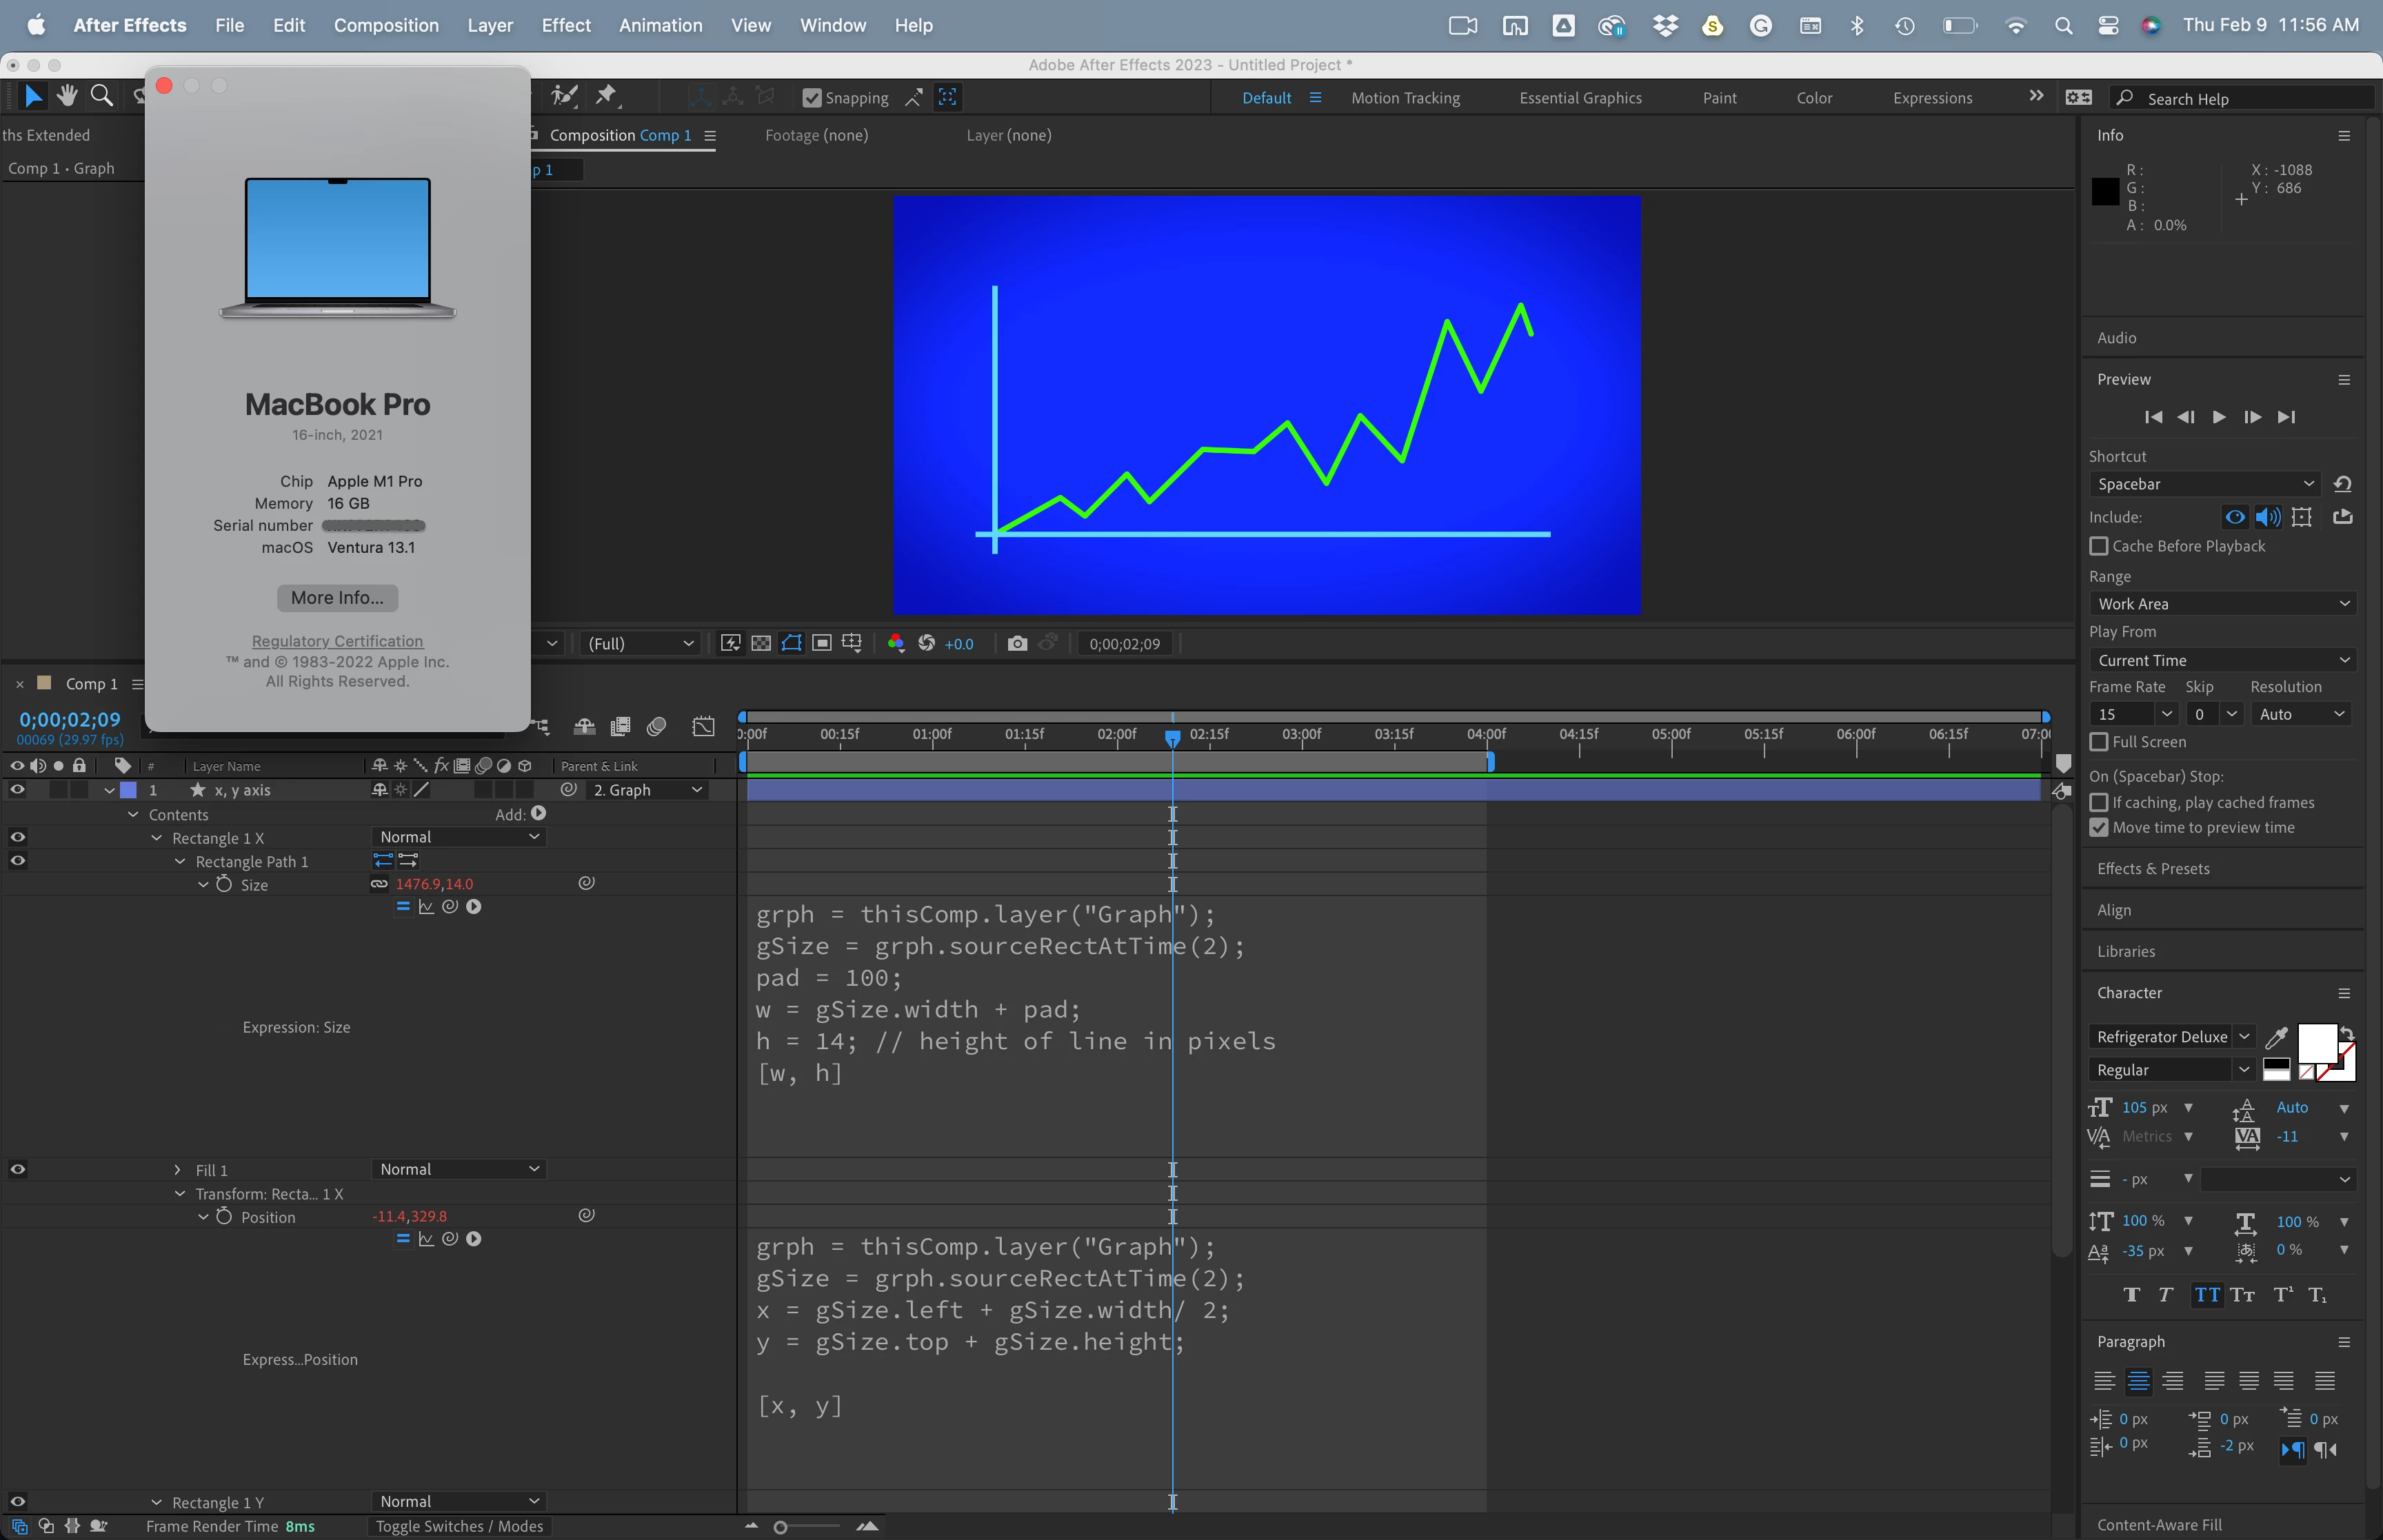Viewport: 2383px width, 1540px height.
Task: Click the Puppet Pin tool
Action: pyautogui.click(x=606, y=96)
